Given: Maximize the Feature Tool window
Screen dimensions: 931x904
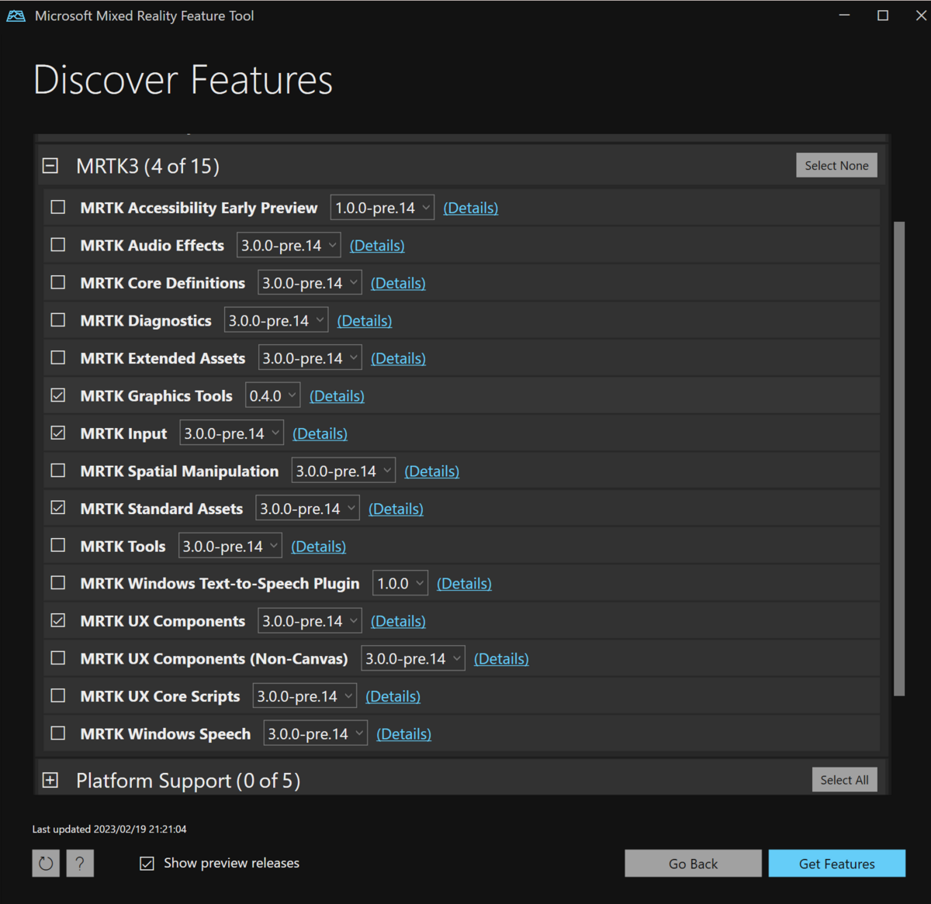Looking at the screenshot, I should coord(883,16).
